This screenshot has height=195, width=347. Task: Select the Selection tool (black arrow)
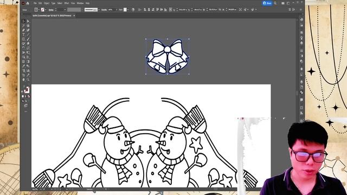[24, 21]
